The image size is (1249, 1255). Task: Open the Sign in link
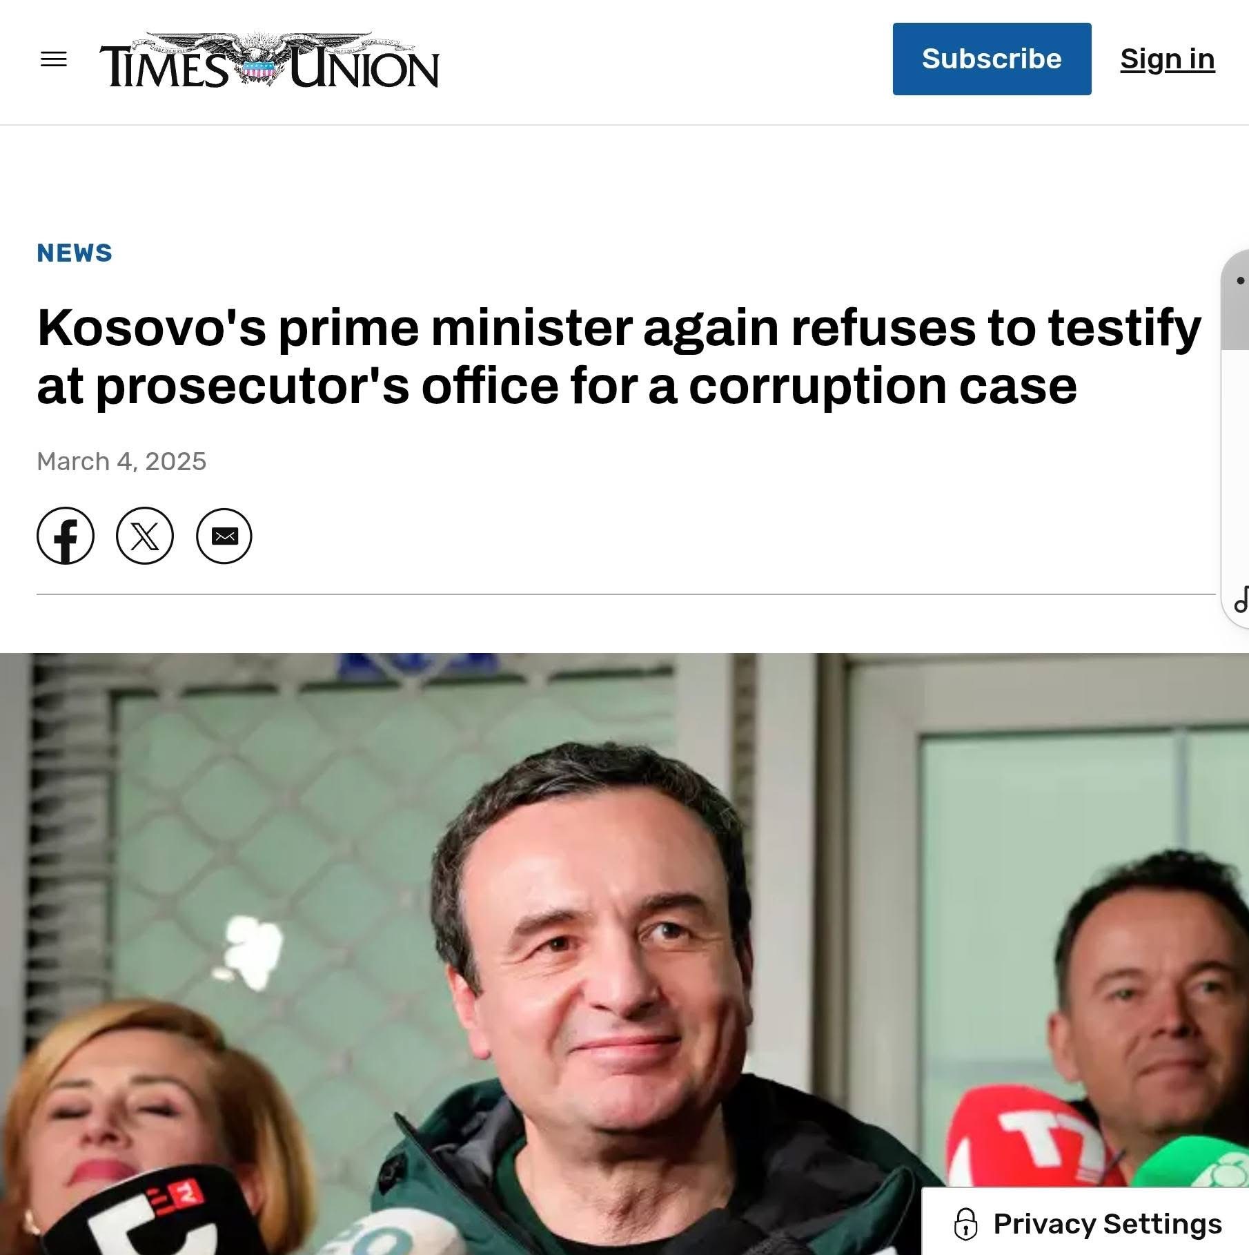pyautogui.click(x=1168, y=59)
